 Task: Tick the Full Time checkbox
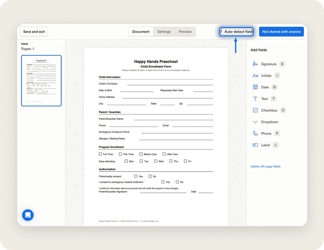coord(100,154)
